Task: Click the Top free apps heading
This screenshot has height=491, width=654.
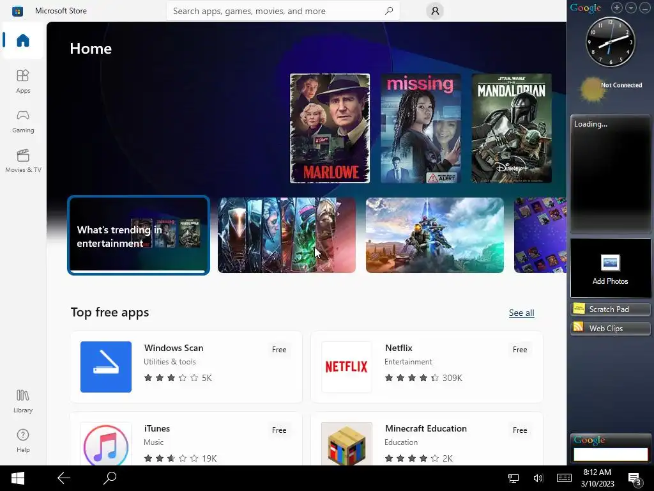Action: 110,312
